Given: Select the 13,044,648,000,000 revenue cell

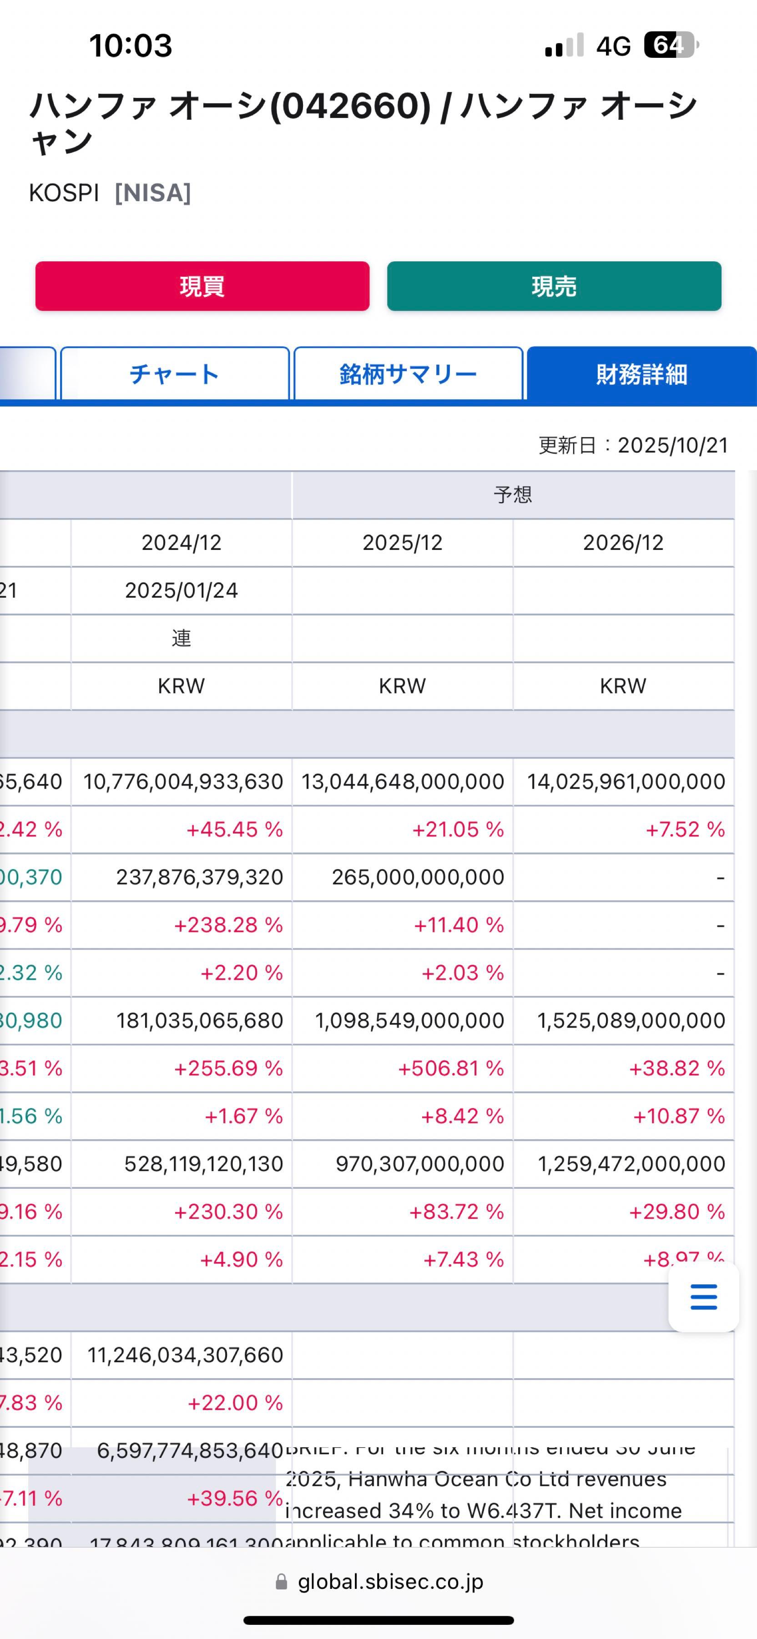Looking at the screenshot, I should click(402, 781).
